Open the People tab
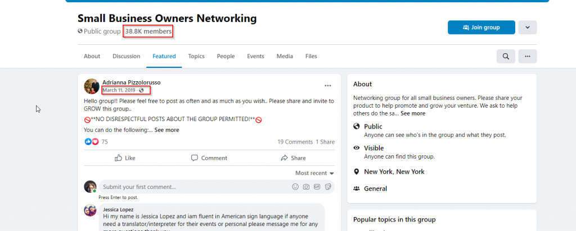The width and height of the screenshot is (576, 231). [226, 57]
